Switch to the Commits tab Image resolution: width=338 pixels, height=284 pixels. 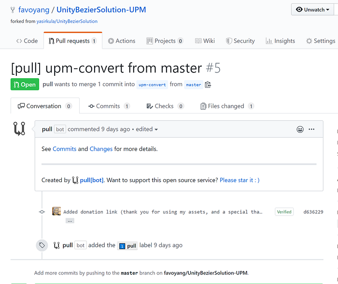tap(109, 106)
